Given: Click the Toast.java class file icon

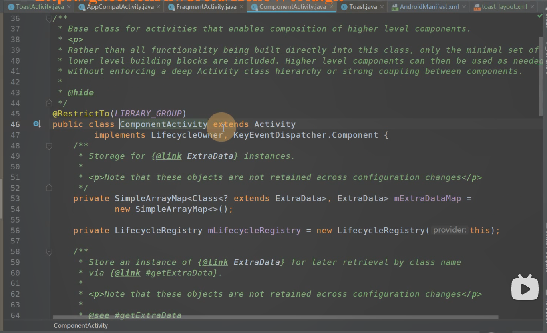Looking at the screenshot, I should click(344, 7).
